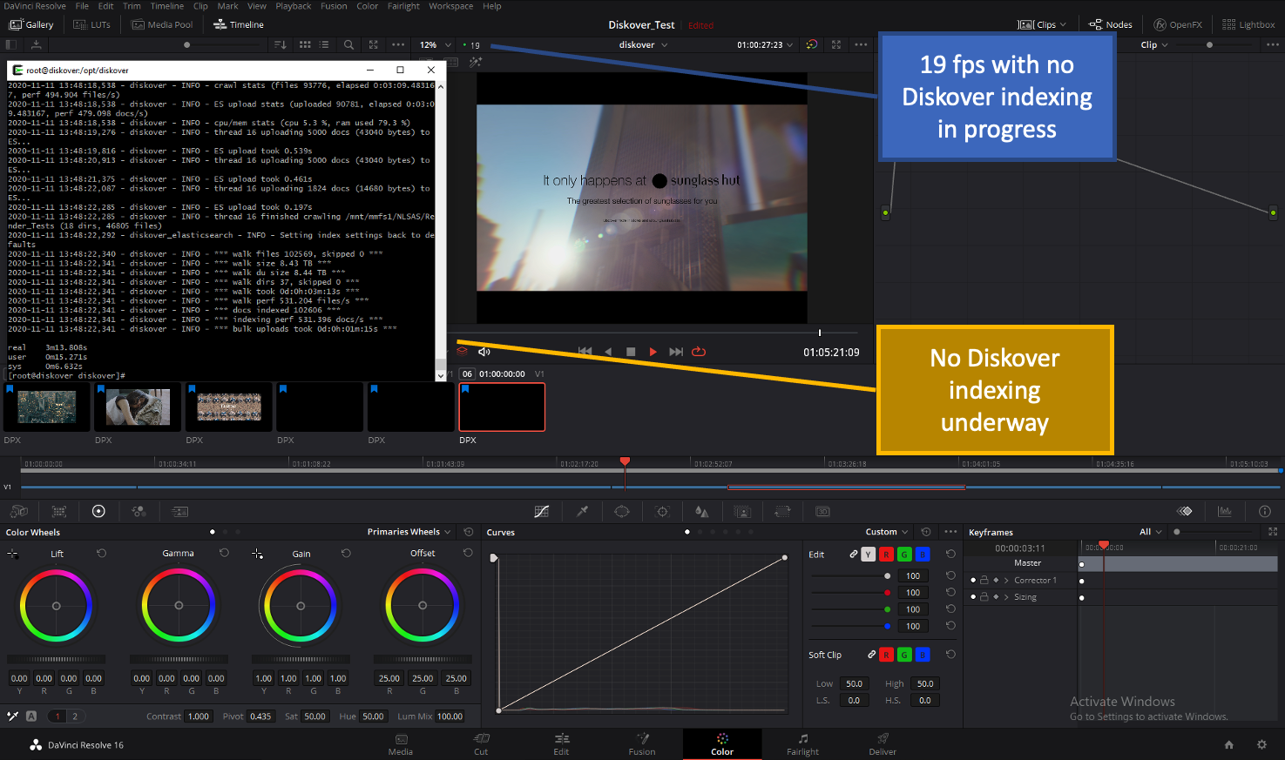Click the viewer loop playback icon
1285x760 pixels.
[699, 352]
